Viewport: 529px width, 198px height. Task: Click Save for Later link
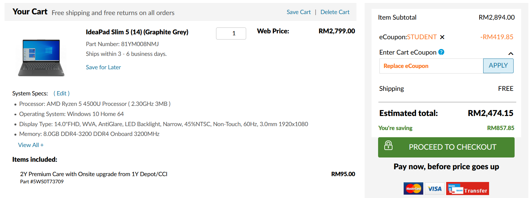coord(103,67)
